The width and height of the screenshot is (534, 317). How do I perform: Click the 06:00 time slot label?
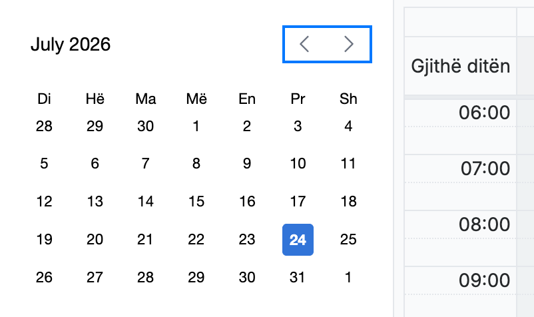tap(484, 113)
